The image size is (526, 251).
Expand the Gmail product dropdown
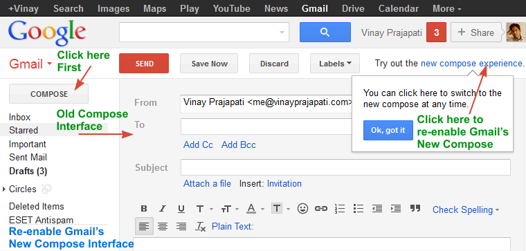(x=49, y=64)
